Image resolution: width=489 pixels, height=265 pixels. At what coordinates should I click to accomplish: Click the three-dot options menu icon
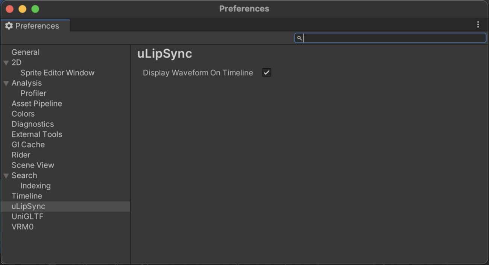click(x=478, y=24)
